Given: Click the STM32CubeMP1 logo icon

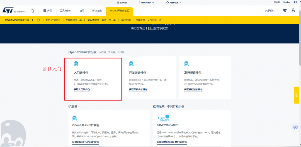Looking at the screenshot, I should tap(163, 118).
